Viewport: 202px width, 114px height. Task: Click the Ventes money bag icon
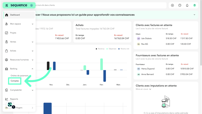pos(6,42)
